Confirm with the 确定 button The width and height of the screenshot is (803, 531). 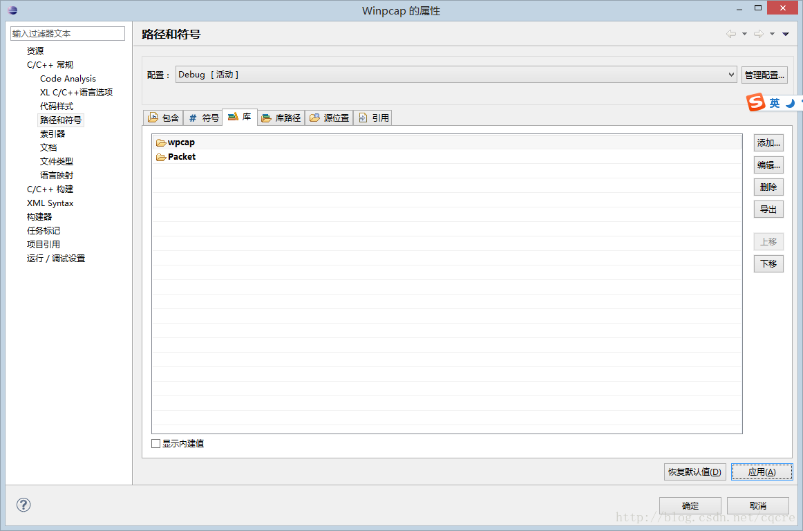click(690, 506)
